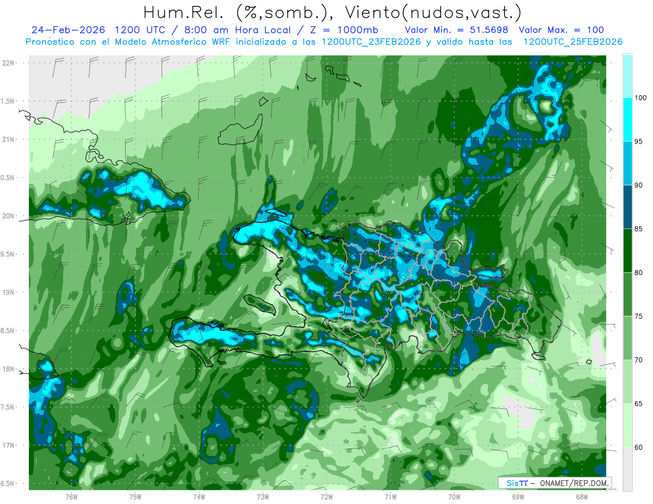Click the '73W' longitude label

[x=263, y=497]
